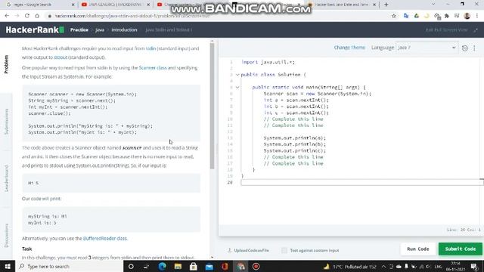The height and width of the screenshot is (272, 484).
Task: Open the Problem side tab
Action: [6, 64]
